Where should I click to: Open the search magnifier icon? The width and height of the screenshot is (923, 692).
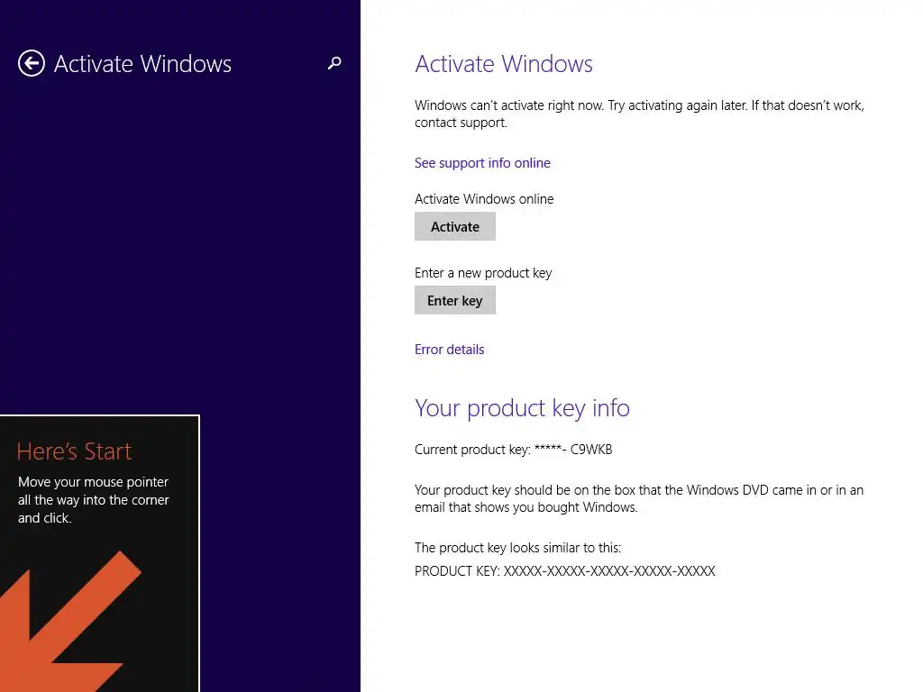(x=334, y=63)
